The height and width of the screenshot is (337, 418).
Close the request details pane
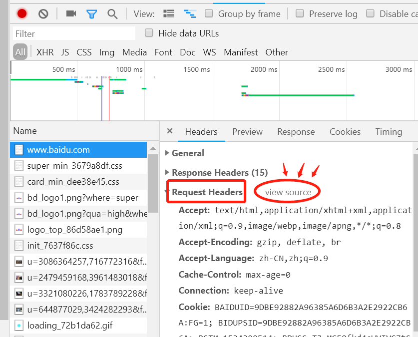pyautogui.click(x=170, y=131)
